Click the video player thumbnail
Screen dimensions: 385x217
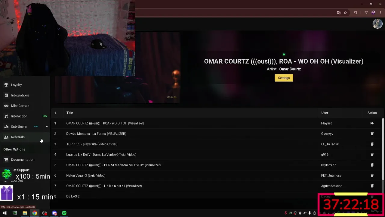(118, 68)
